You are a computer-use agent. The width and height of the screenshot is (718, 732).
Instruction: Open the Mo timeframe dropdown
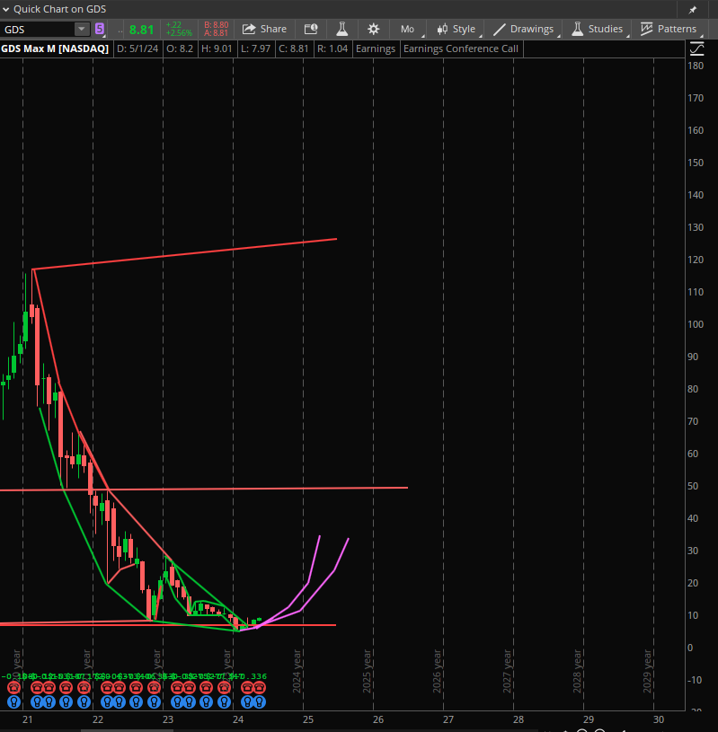pos(408,29)
